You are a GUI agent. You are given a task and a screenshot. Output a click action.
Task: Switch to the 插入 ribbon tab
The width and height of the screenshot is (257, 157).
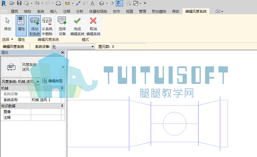click(x=53, y=12)
